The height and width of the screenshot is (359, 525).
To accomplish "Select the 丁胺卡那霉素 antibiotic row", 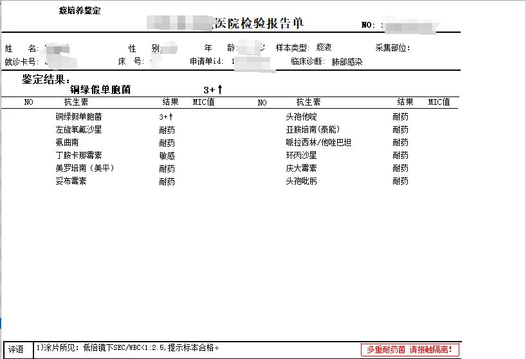I will click(x=78, y=156).
